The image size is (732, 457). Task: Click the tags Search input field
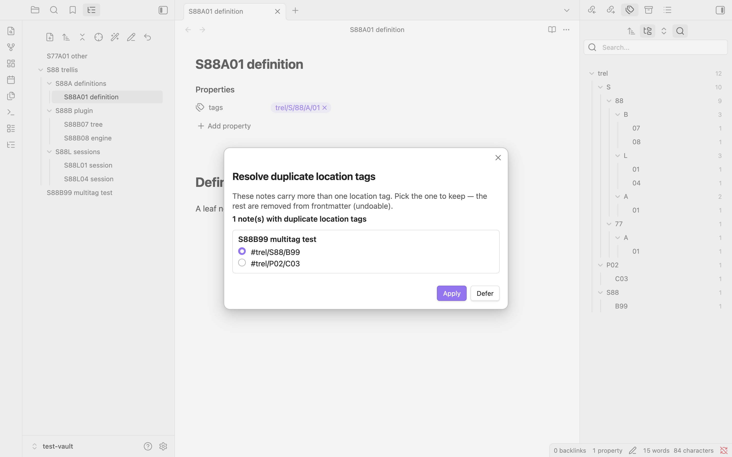click(x=655, y=47)
